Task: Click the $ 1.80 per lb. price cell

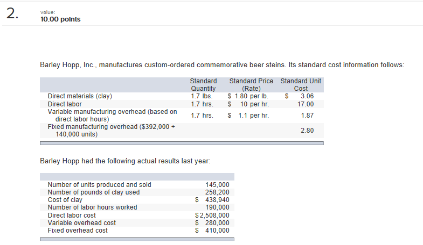Action: click(248, 96)
